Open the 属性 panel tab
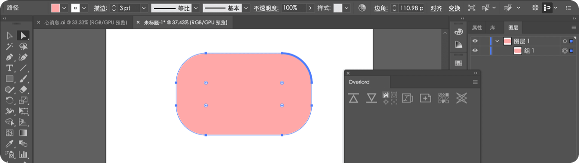The image size is (579, 163). [x=477, y=28]
